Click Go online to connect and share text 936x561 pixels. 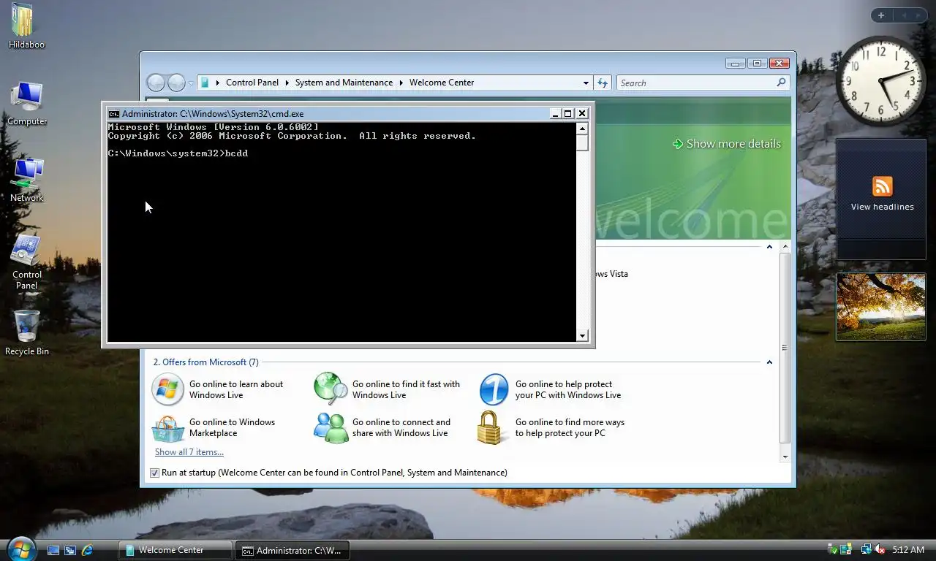401,427
